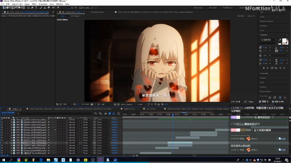Open the Animation menu

(43, 4)
